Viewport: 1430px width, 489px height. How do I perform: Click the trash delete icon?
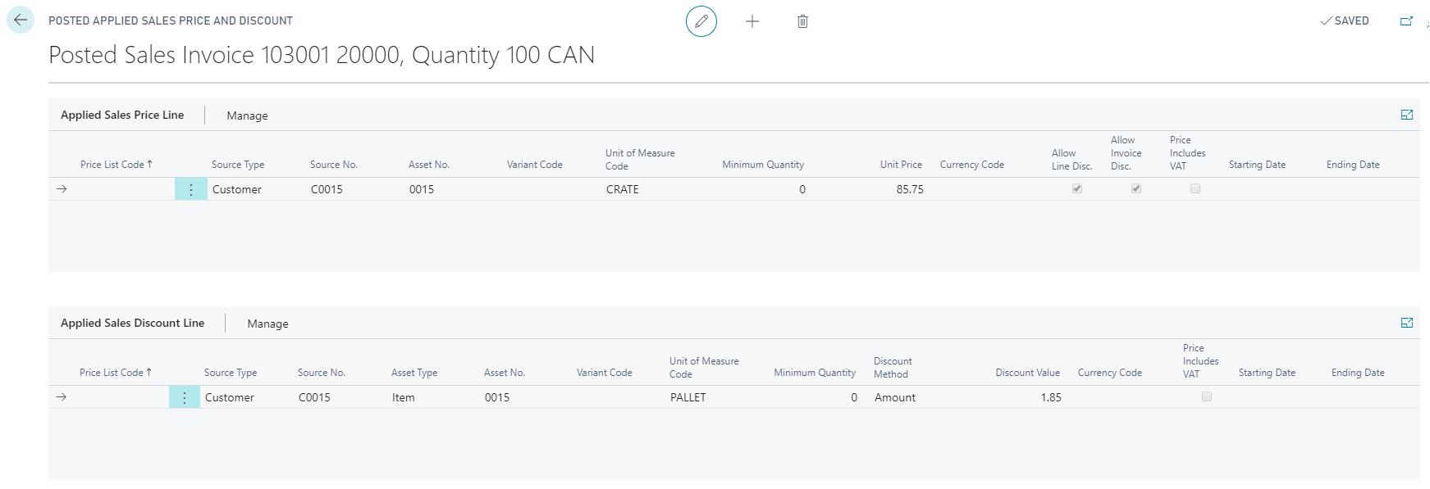click(802, 21)
